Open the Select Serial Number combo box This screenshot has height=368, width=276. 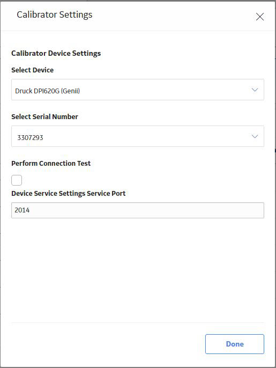coord(138,136)
